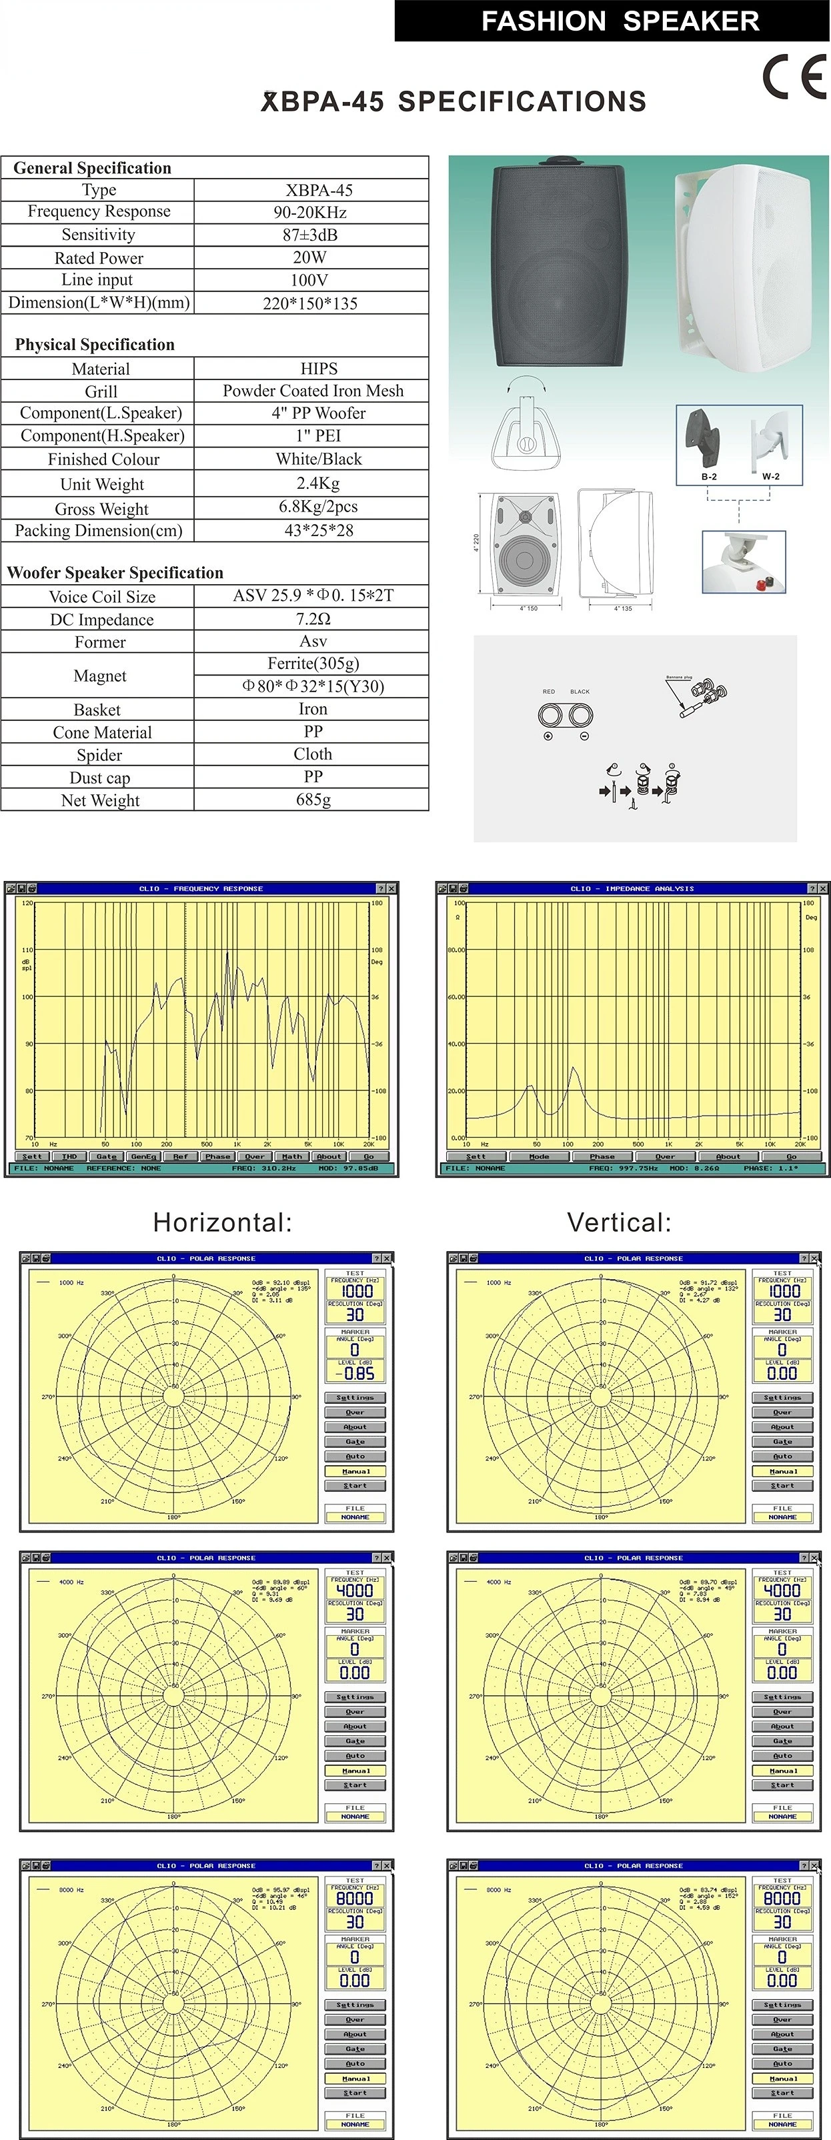Screen dimensions: 831x2140
Task: Click the 'Ferrite(305g)' magnet value
Action: pyautogui.click(x=313, y=663)
